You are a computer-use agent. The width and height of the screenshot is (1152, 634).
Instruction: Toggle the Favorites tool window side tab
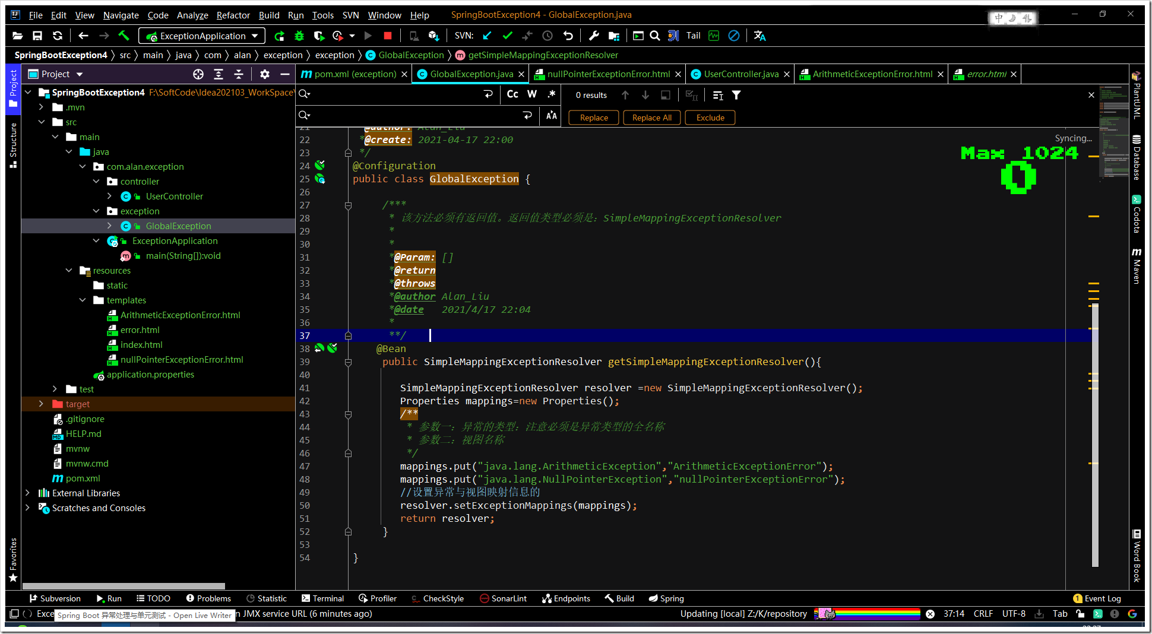point(13,560)
